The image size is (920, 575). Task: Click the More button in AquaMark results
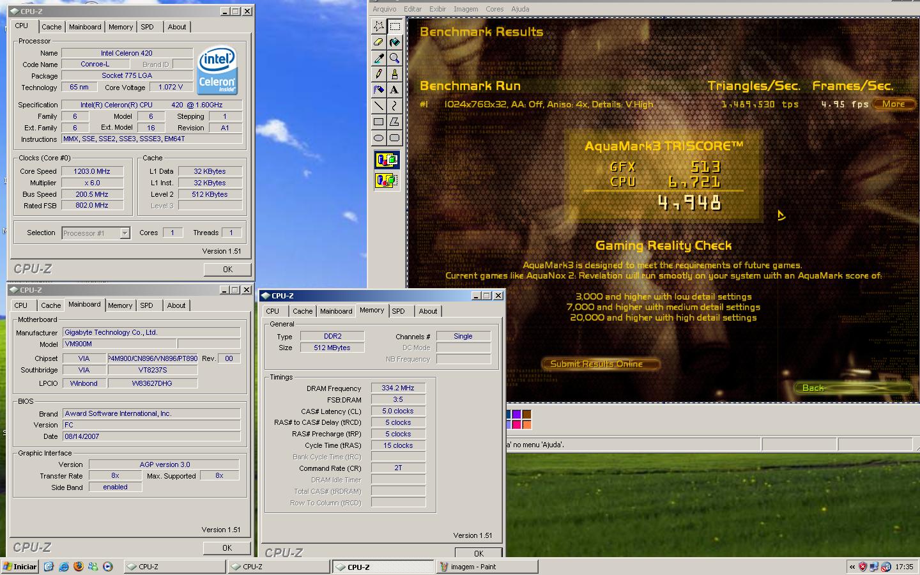(x=893, y=104)
